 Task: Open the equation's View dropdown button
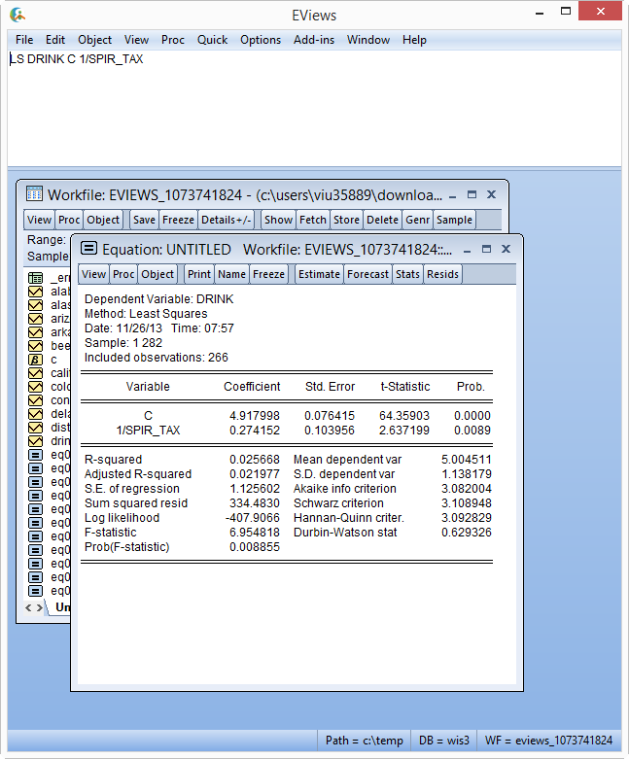click(93, 274)
